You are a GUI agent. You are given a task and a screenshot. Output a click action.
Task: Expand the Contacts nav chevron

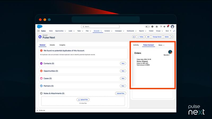point(112,31)
